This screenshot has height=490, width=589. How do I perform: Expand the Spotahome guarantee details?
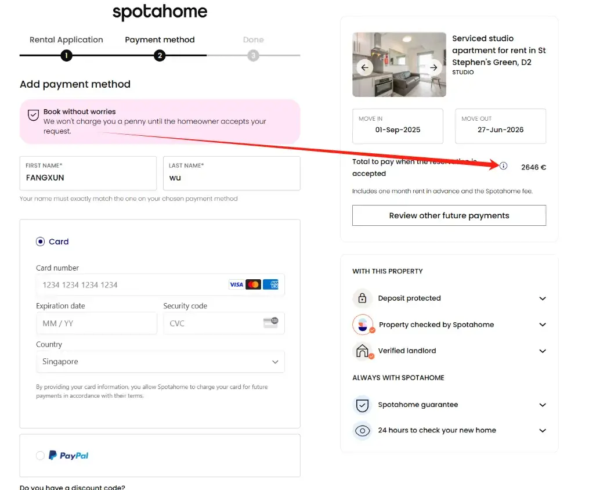coord(543,405)
